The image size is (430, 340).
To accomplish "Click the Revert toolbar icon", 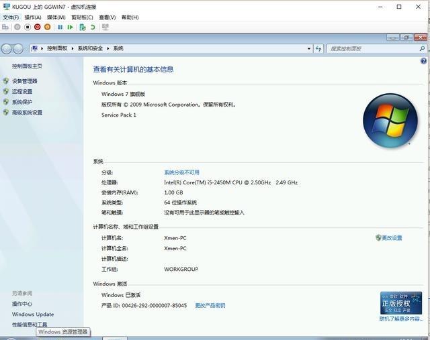I will (x=93, y=27).
